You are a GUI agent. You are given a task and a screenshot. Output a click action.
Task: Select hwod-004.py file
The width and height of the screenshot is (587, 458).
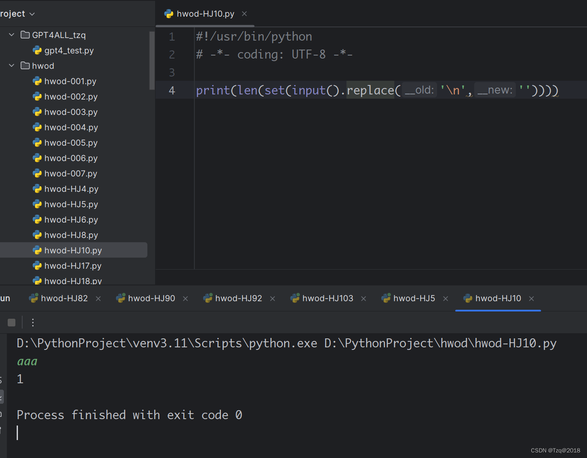[71, 127]
